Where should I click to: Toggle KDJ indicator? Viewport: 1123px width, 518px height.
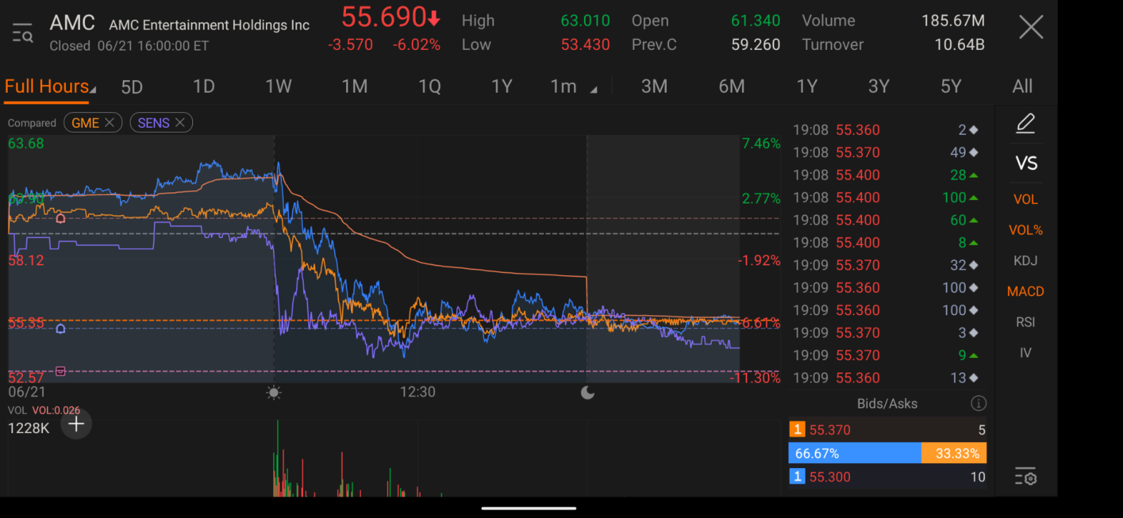1025,261
